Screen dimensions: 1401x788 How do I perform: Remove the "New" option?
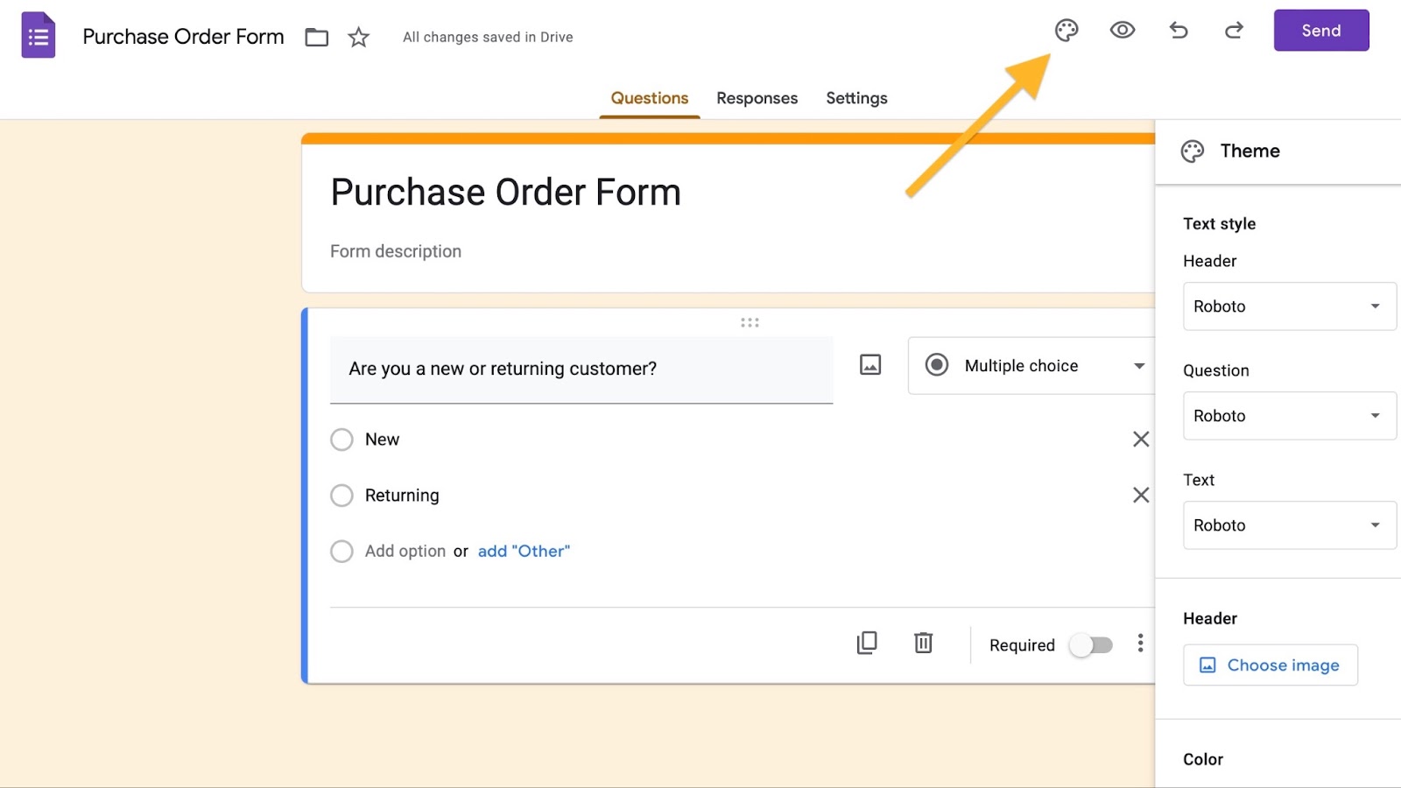(x=1141, y=440)
